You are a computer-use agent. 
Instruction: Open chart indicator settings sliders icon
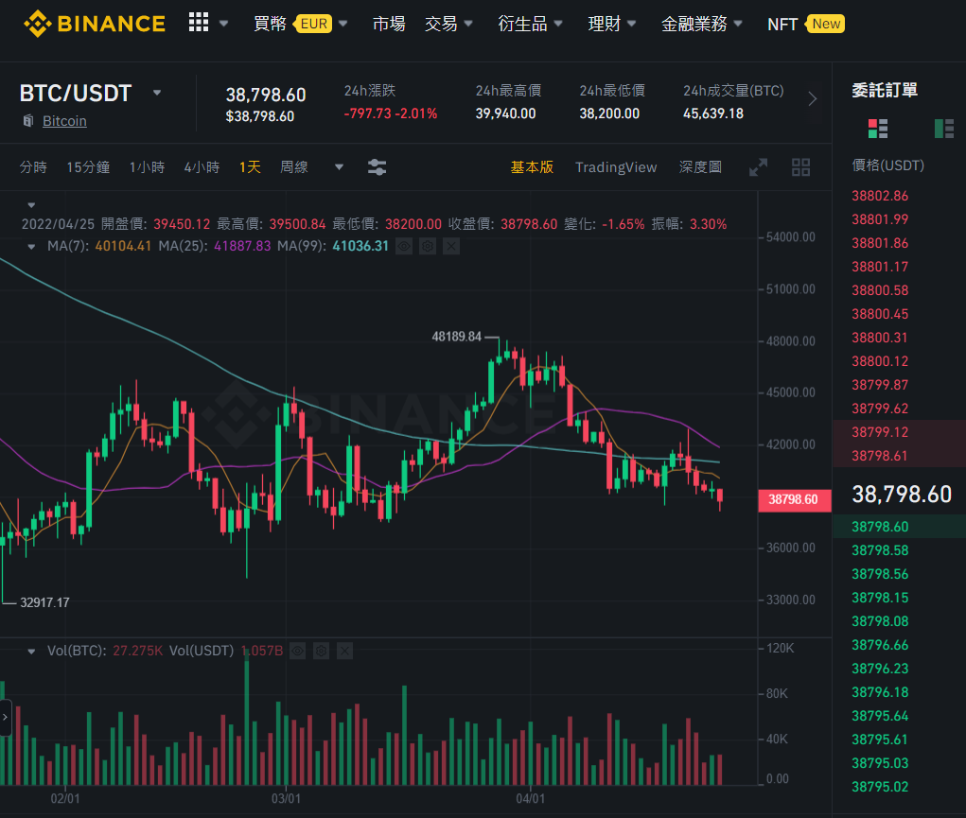378,167
